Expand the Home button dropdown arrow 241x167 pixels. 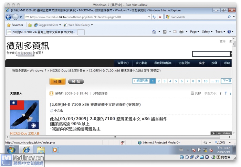click(159, 32)
